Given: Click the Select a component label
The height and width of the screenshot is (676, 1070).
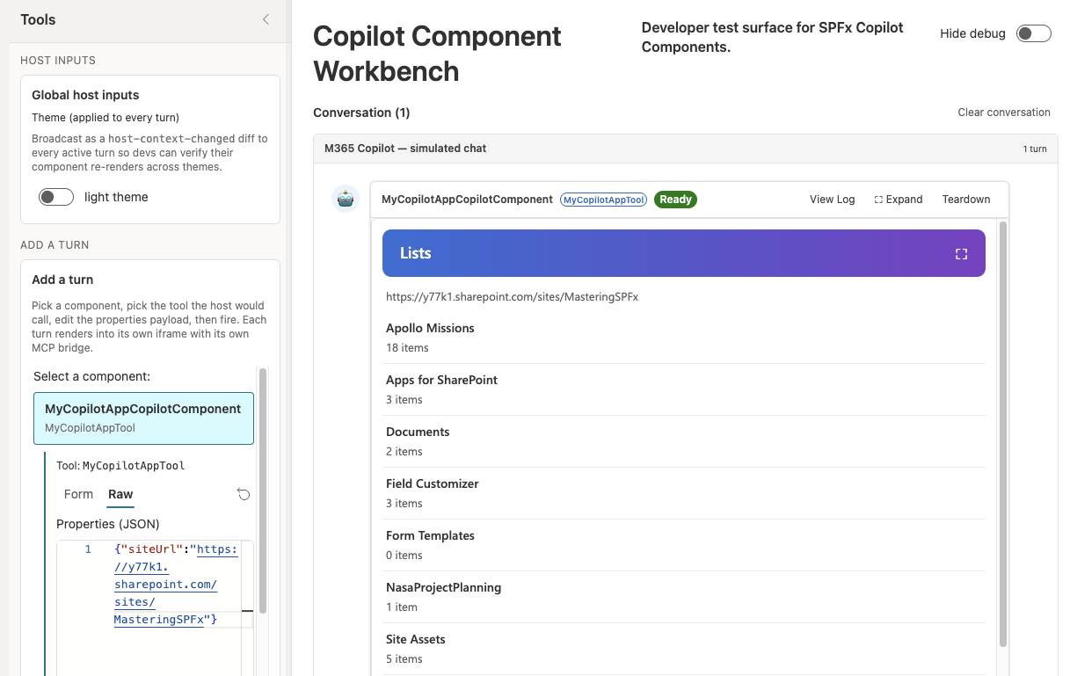Looking at the screenshot, I should [91, 376].
